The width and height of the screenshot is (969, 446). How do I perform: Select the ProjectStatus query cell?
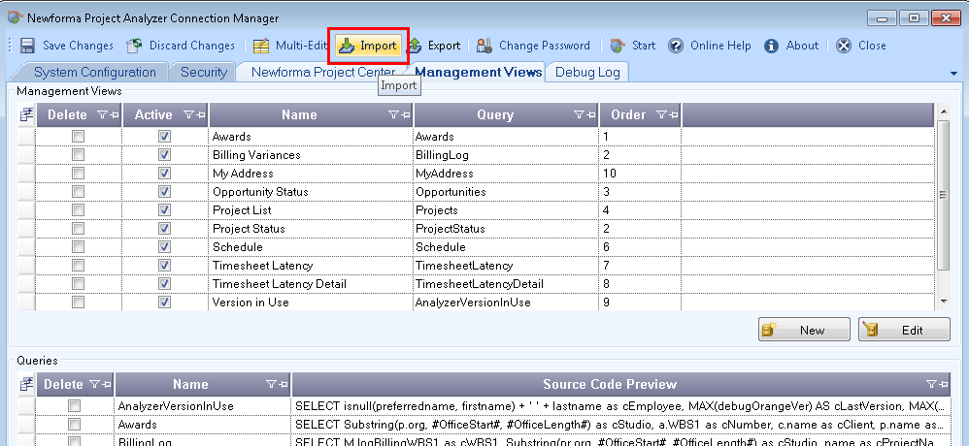coord(506,229)
